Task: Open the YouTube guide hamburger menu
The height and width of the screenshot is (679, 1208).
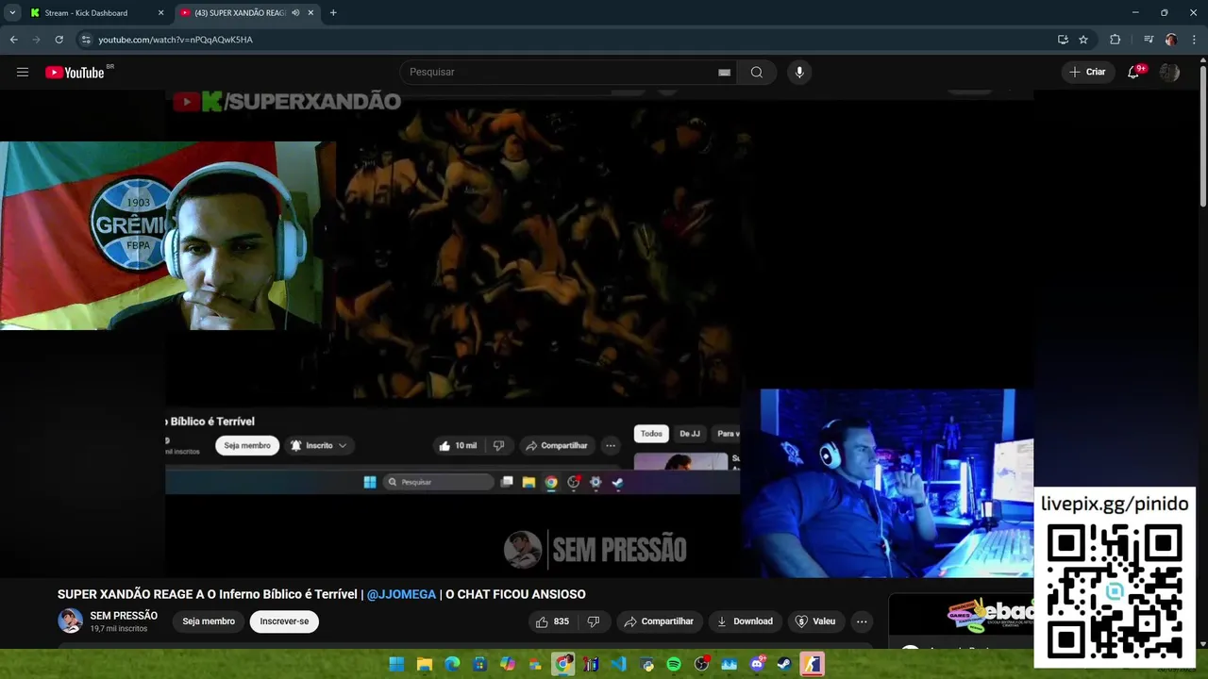Action: point(23,73)
